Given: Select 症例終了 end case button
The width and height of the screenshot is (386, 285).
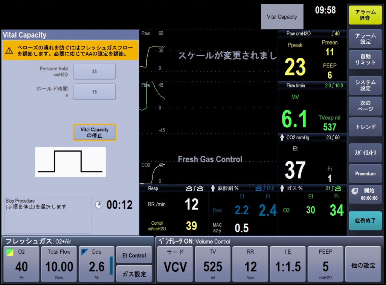Looking at the screenshot, I should coord(365,221).
